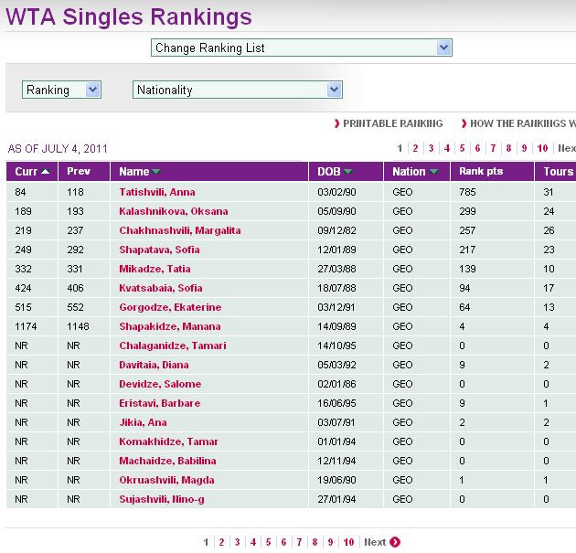Open Davitaia, Diana player profile
The image size is (576, 553).
(x=154, y=365)
